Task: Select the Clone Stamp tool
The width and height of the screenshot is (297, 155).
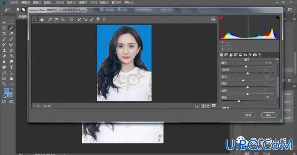Action: click(4, 50)
